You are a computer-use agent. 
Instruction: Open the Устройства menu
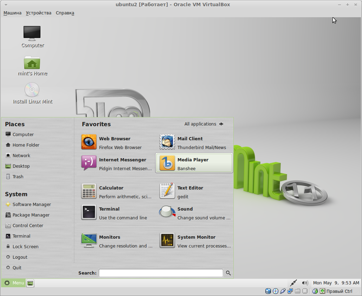click(x=39, y=13)
